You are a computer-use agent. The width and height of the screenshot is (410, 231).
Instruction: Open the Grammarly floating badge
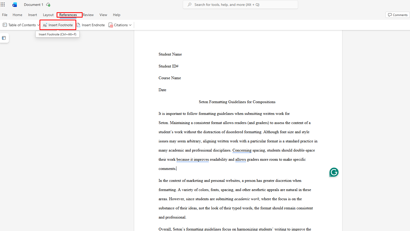(x=334, y=172)
